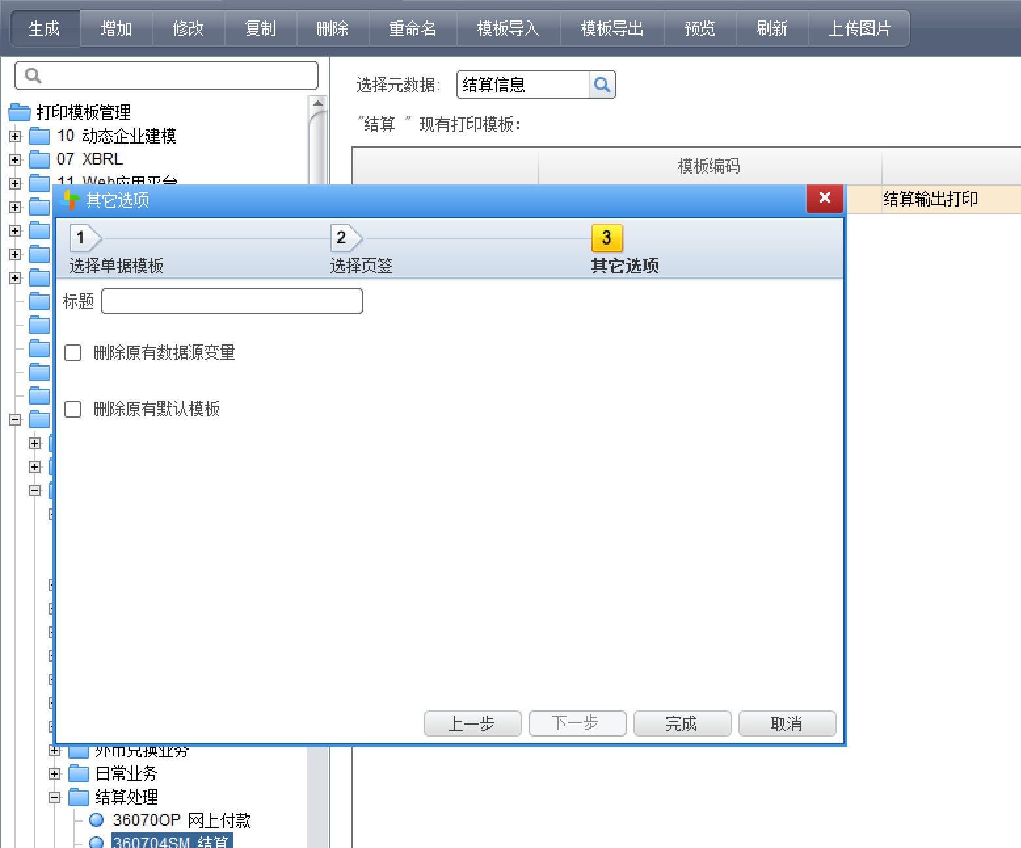The image size is (1021, 848).
Task: Open 模板导出 from the toolbar
Action: point(612,29)
